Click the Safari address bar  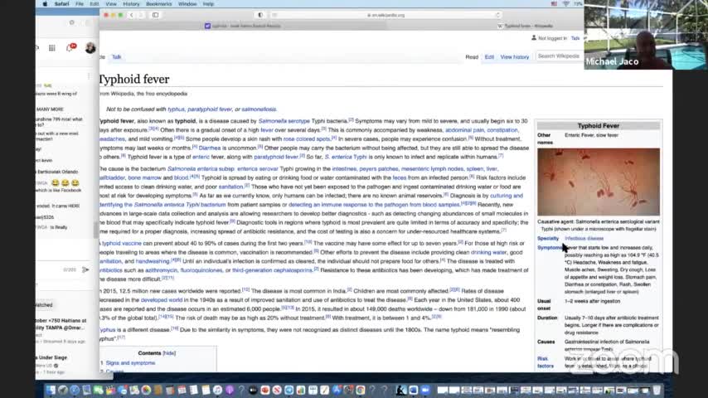[x=386, y=15]
